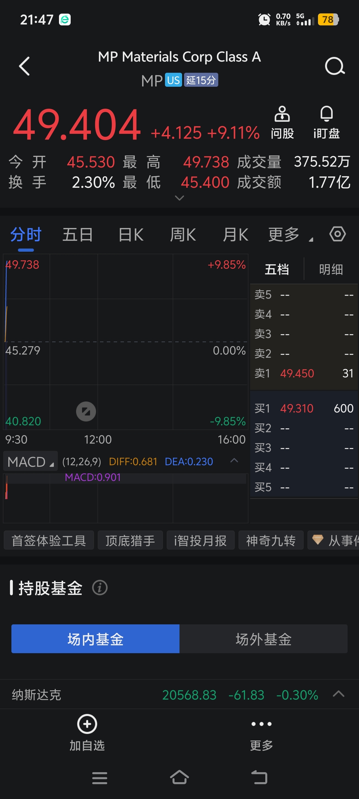Open the 顶底猎手 tool button
This screenshot has height=799, width=359.
point(130,540)
